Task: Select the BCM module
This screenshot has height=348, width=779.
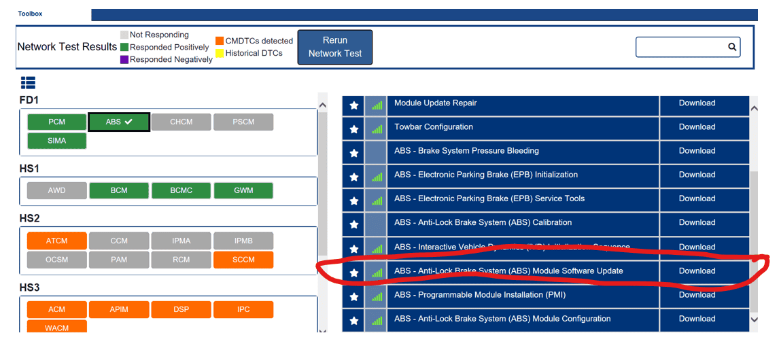Action: [119, 190]
